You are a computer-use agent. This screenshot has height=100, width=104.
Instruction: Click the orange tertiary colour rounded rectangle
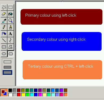pyautogui.click(x=63, y=70)
